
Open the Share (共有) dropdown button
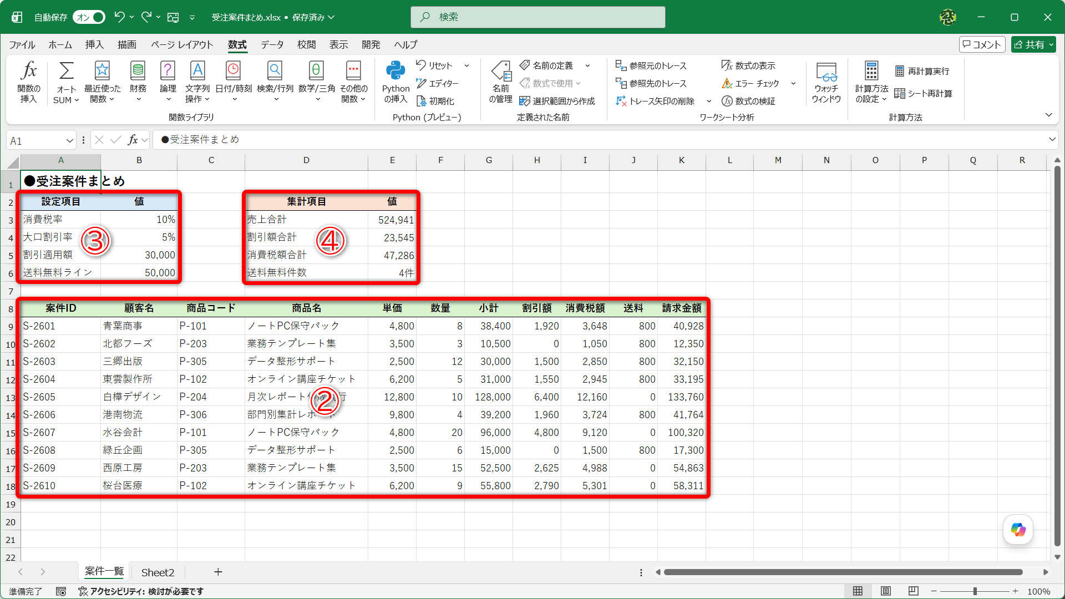[x=1033, y=44]
